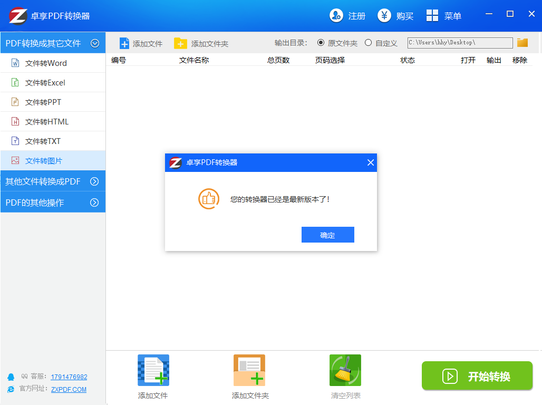Click the 添加文件 toolbar icon
The width and height of the screenshot is (542, 405).
(x=124, y=42)
